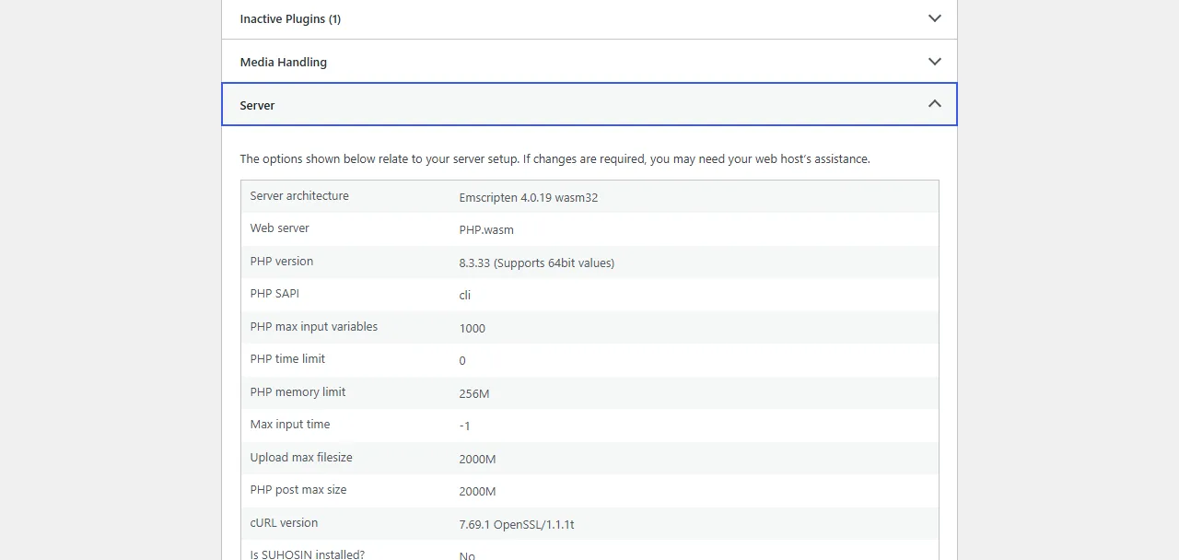Collapse the Server section
The width and height of the screenshot is (1179, 560).
pyautogui.click(x=589, y=104)
